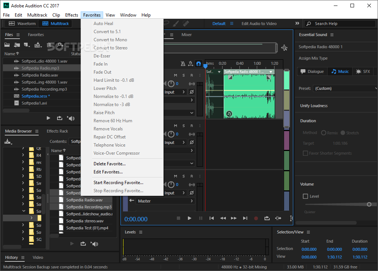This screenshot has width=378, height=271.
Task: Switch to Multitrack view
Action: click(x=55, y=23)
